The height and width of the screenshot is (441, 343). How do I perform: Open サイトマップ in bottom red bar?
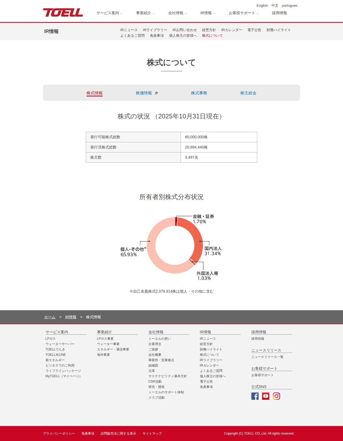[x=152, y=433]
